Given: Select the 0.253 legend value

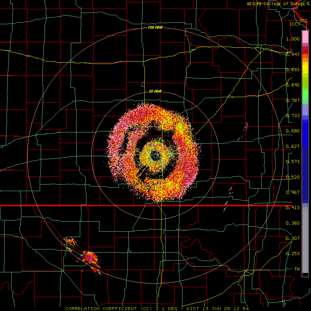Looking at the screenshot, I should (293, 254).
